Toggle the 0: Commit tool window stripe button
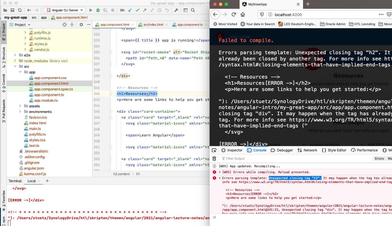The width and height of the screenshot is (392, 226). 4,83
